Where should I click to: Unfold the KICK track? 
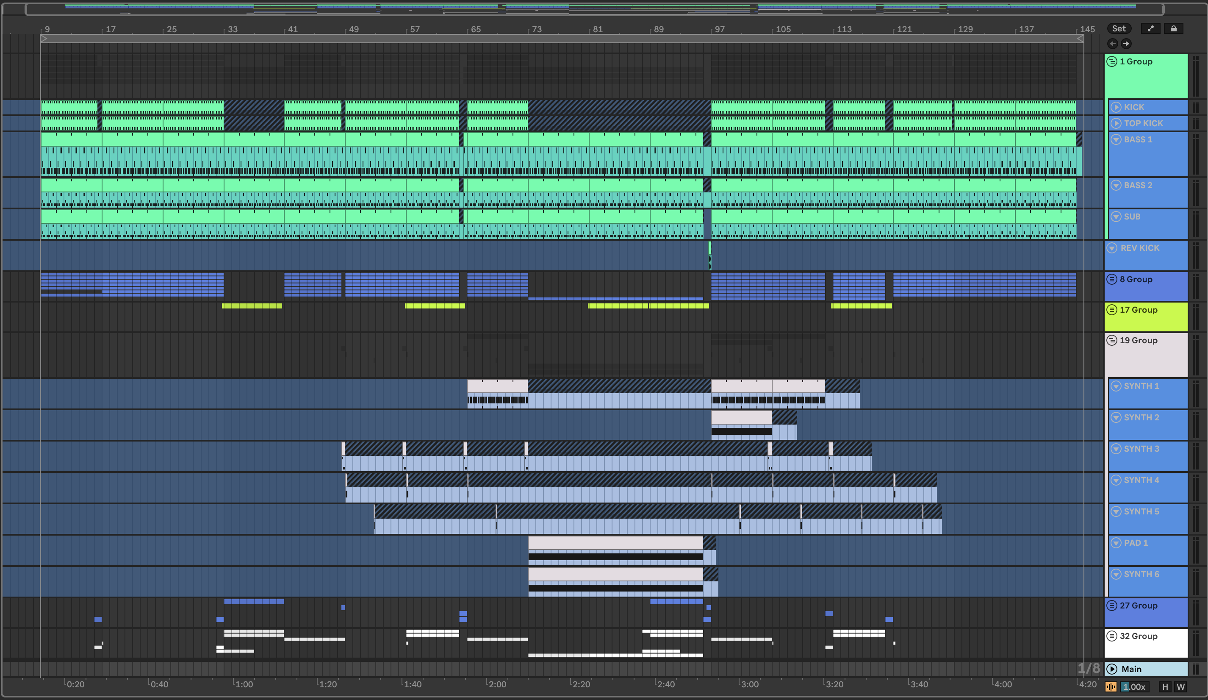tap(1116, 107)
